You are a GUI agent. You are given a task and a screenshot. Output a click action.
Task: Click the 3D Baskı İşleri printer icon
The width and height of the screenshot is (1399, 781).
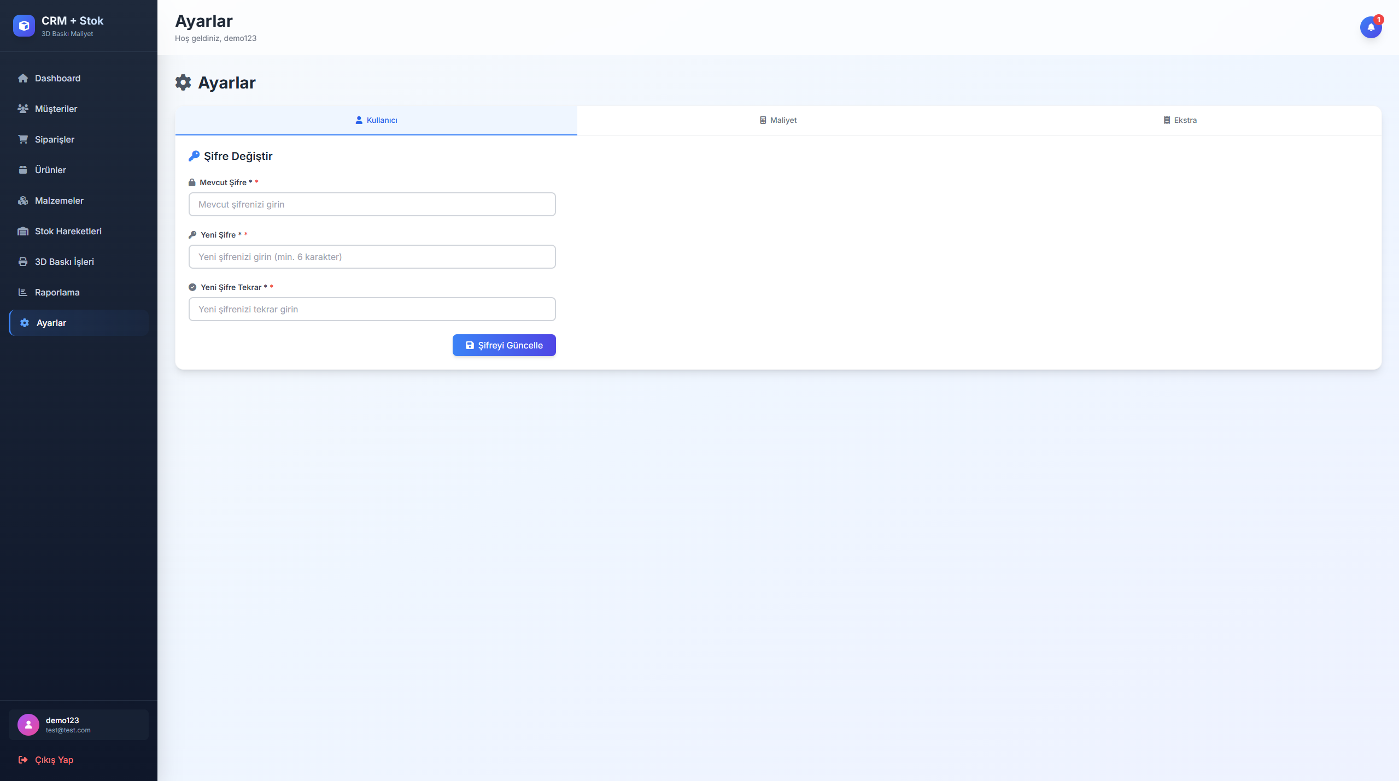pyautogui.click(x=23, y=262)
